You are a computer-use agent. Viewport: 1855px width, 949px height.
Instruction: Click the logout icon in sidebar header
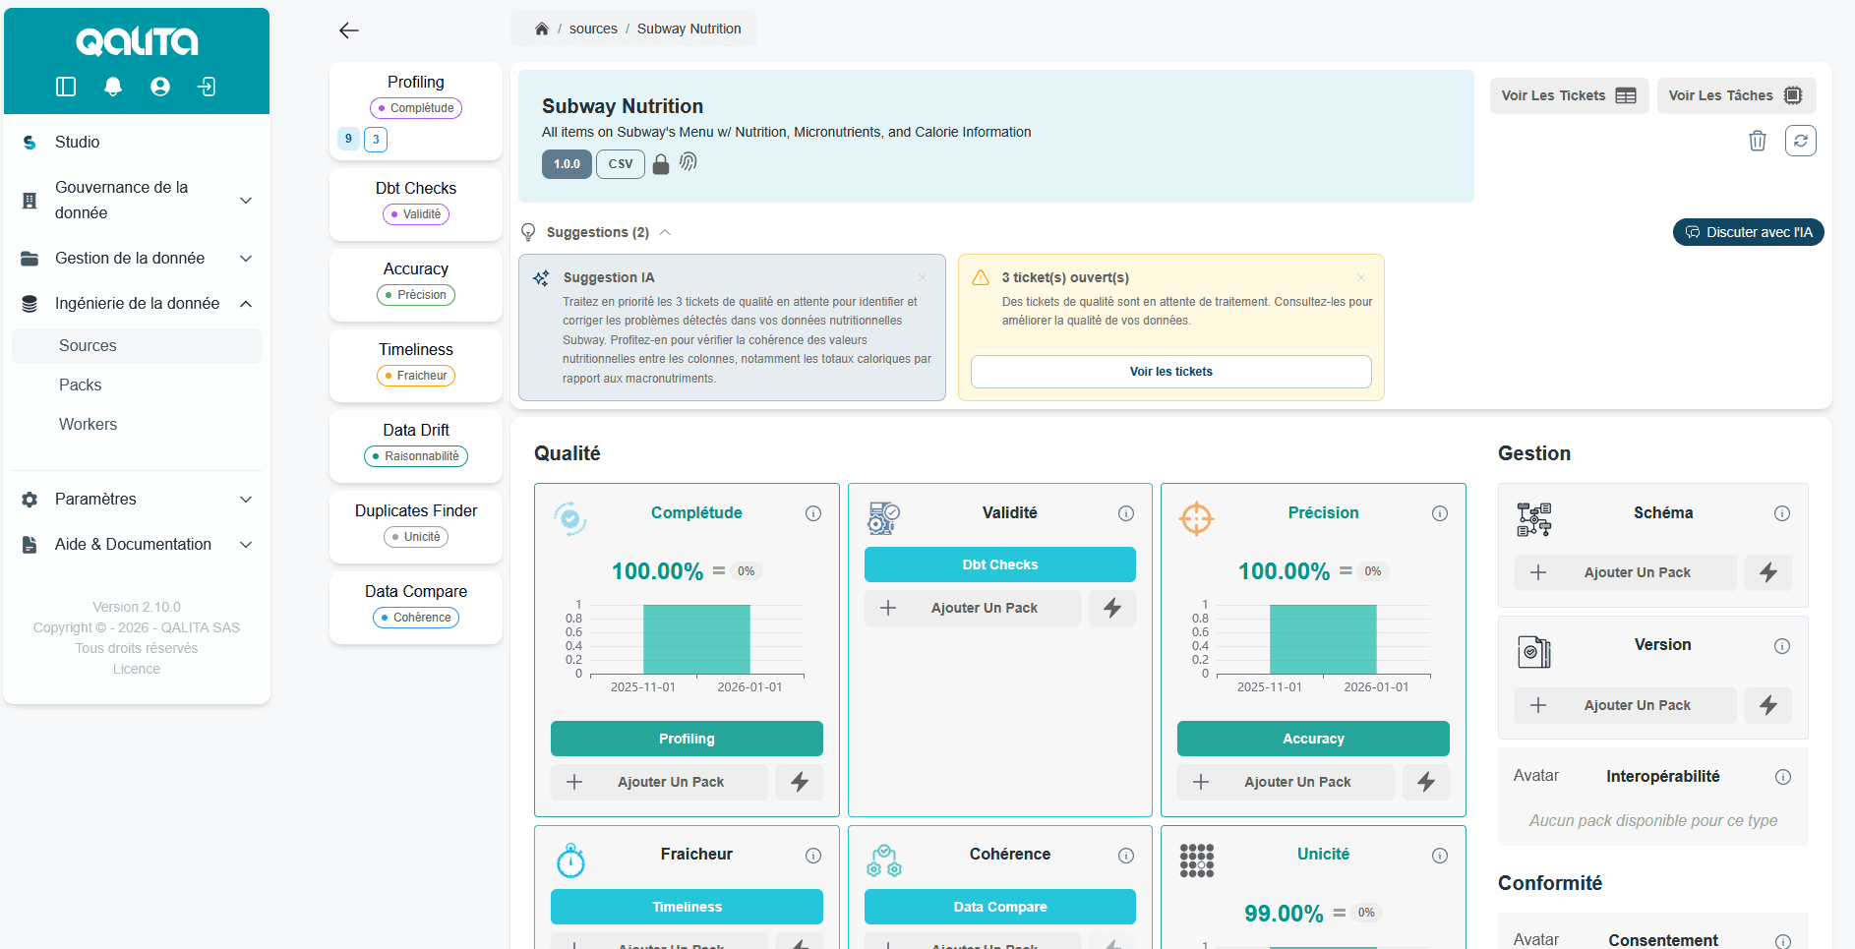coord(207,87)
